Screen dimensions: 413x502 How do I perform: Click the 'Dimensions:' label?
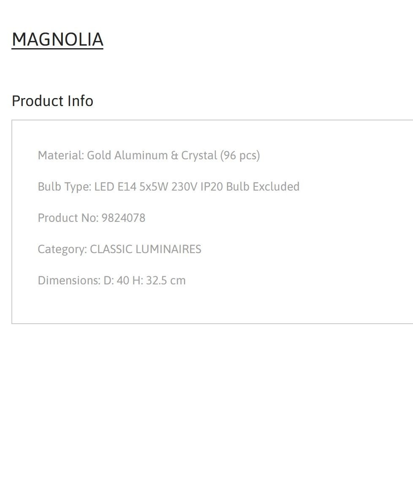69,281
